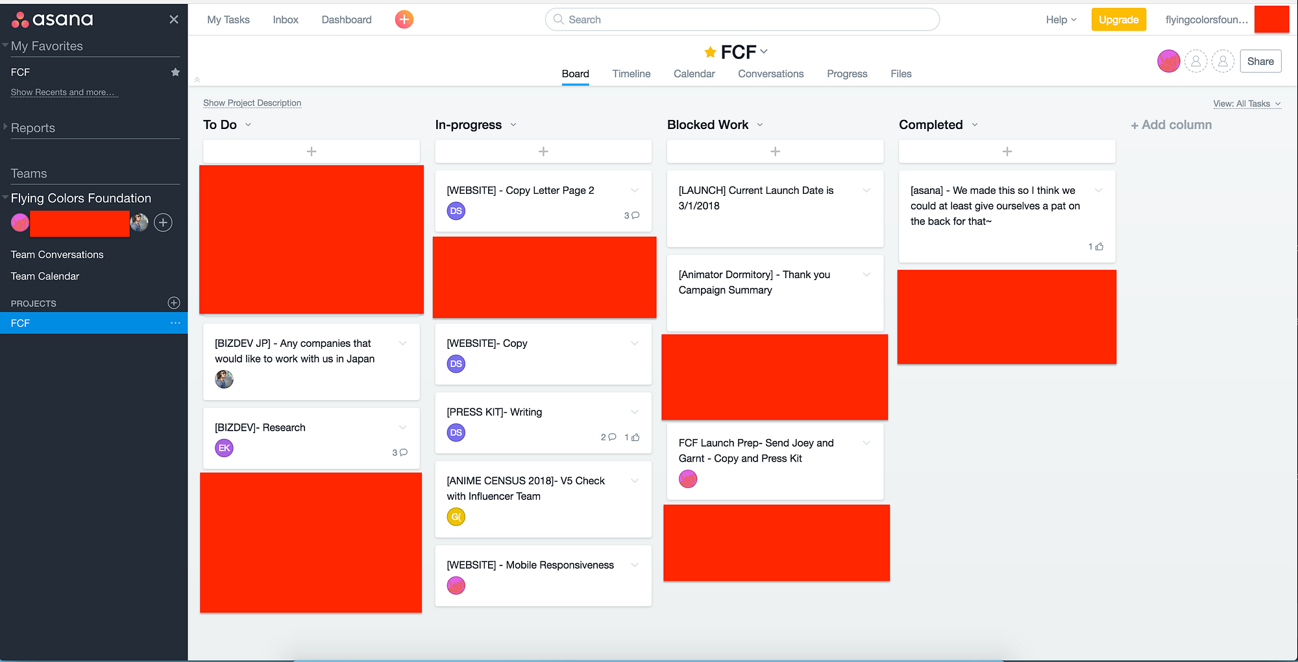
Task: Click the DS avatar on [WEBSITE]- Copy card
Action: click(456, 364)
